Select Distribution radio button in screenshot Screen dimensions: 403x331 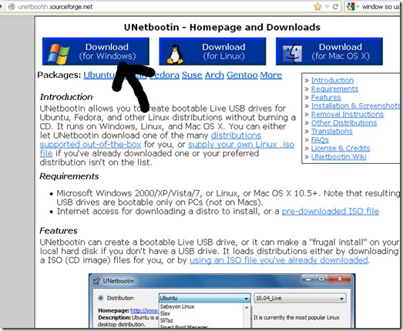[100, 298]
